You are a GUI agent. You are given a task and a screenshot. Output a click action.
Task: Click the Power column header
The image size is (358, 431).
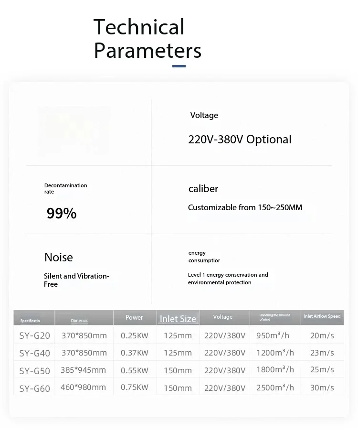click(134, 317)
